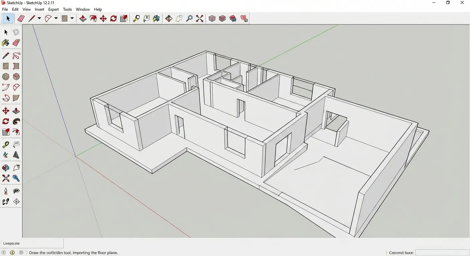Open the Window menu
Screen dimensions: 470x256
(x=82, y=9)
